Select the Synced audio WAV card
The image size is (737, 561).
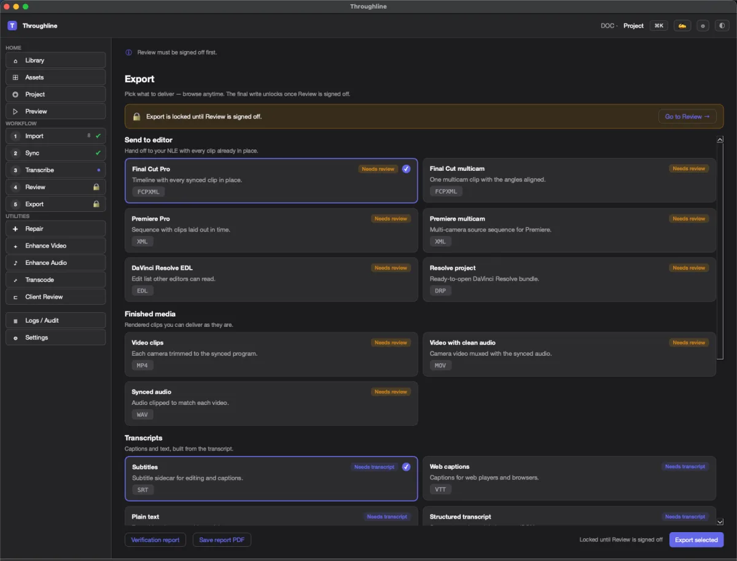(x=271, y=404)
